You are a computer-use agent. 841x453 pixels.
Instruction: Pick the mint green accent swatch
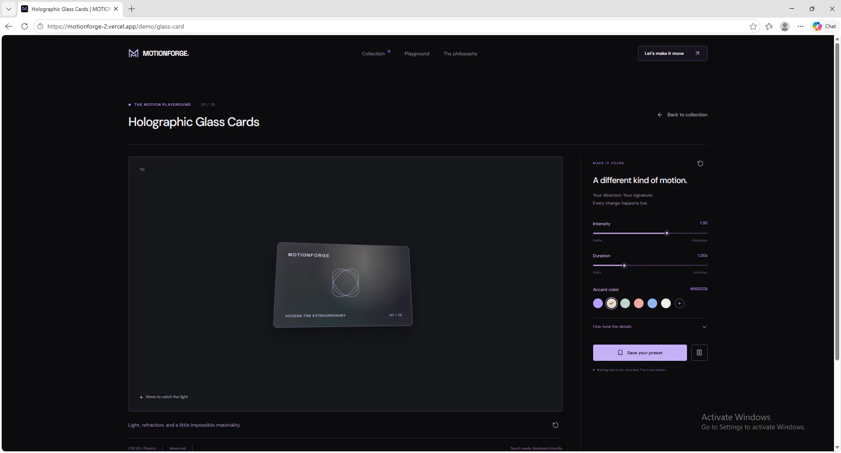click(625, 303)
